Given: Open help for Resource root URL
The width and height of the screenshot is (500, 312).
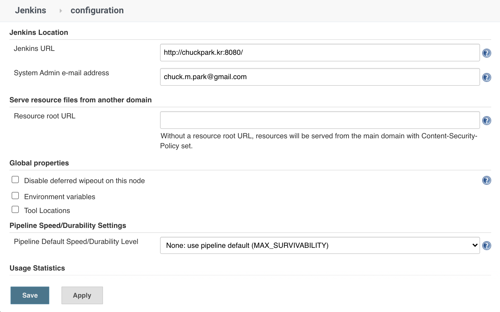Looking at the screenshot, I should (x=486, y=120).
